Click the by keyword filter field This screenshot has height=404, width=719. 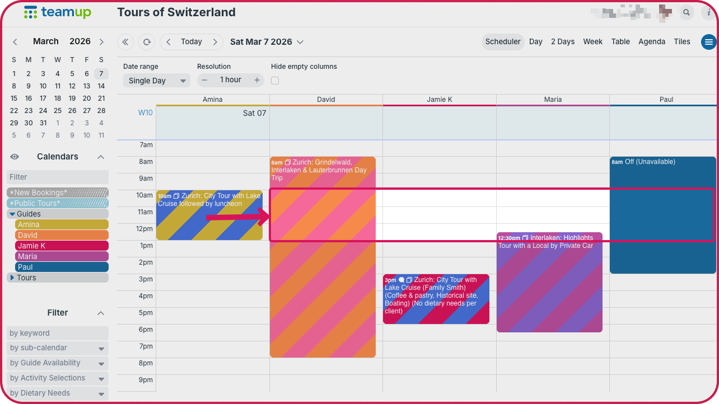tap(58, 333)
